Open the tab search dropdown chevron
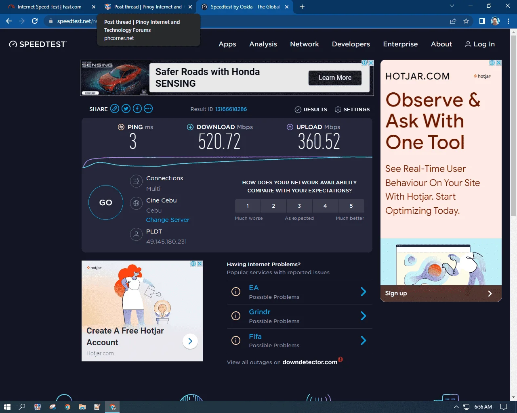 pyautogui.click(x=452, y=6)
